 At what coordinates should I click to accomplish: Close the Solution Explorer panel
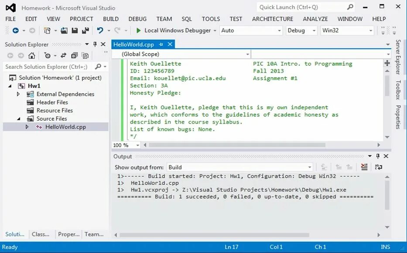[x=103, y=44]
